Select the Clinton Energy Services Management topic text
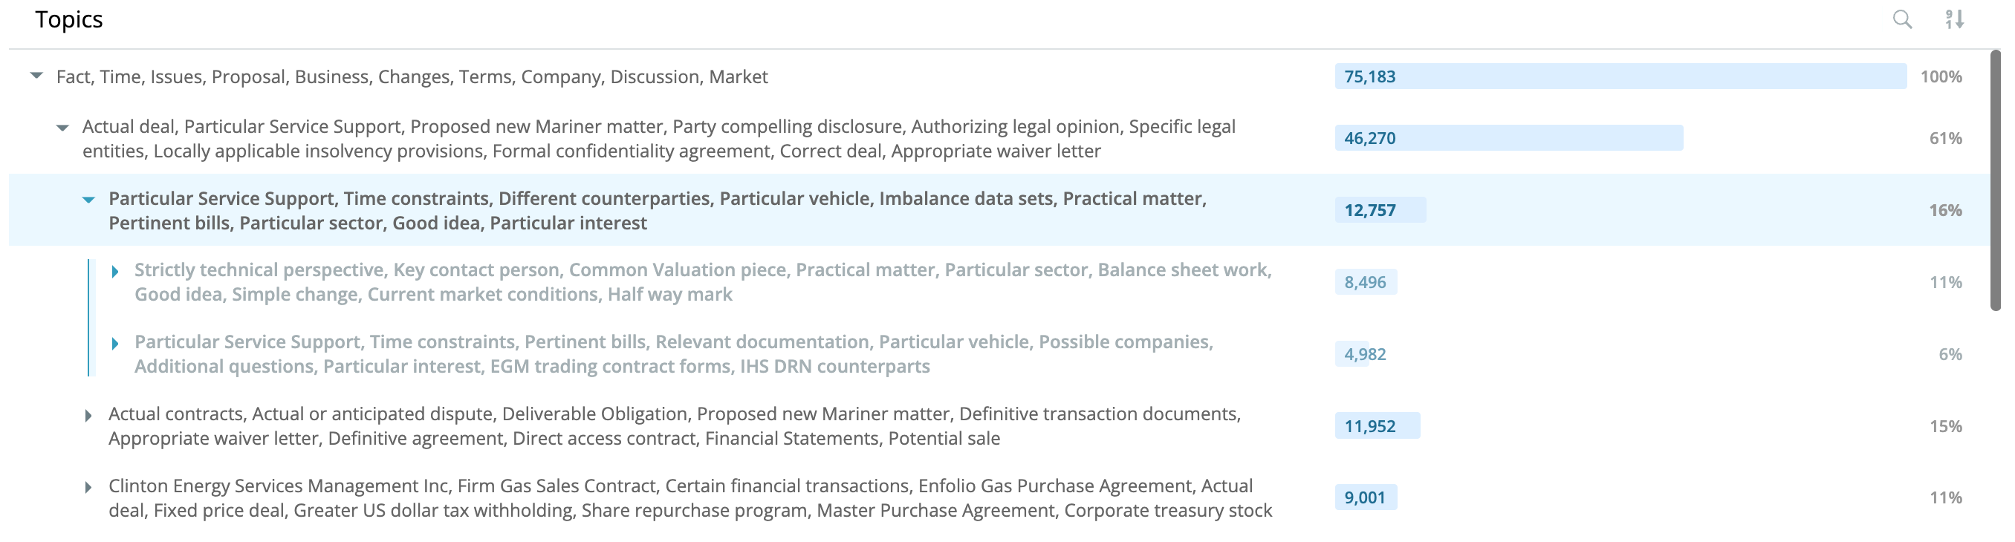Image resolution: width=2015 pixels, height=542 pixels. pos(690,498)
